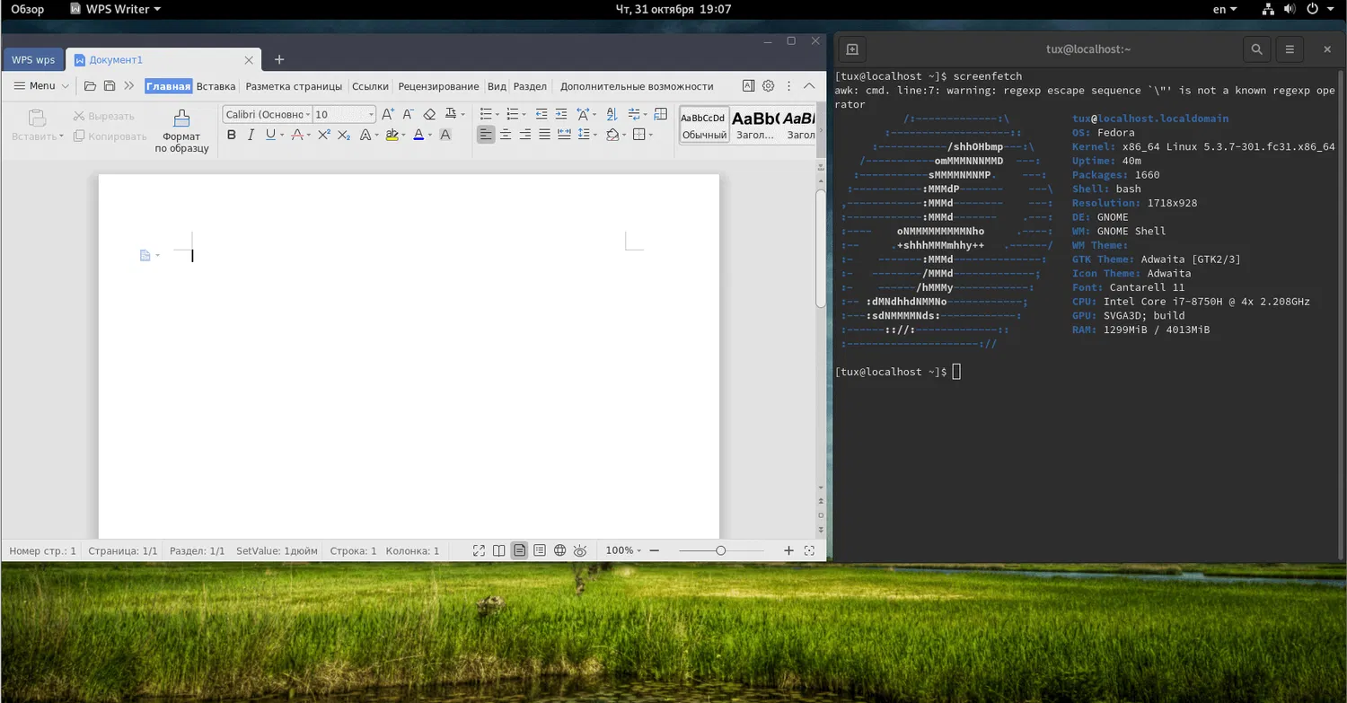Open the font name dropdown
This screenshot has width=1347, height=703.
tap(308, 115)
